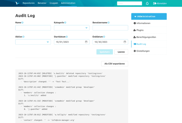This screenshot has height=123, width=182.
Task: Click the help icon next to Startdatum
Action: pyautogui.click(x=67, y=37)
